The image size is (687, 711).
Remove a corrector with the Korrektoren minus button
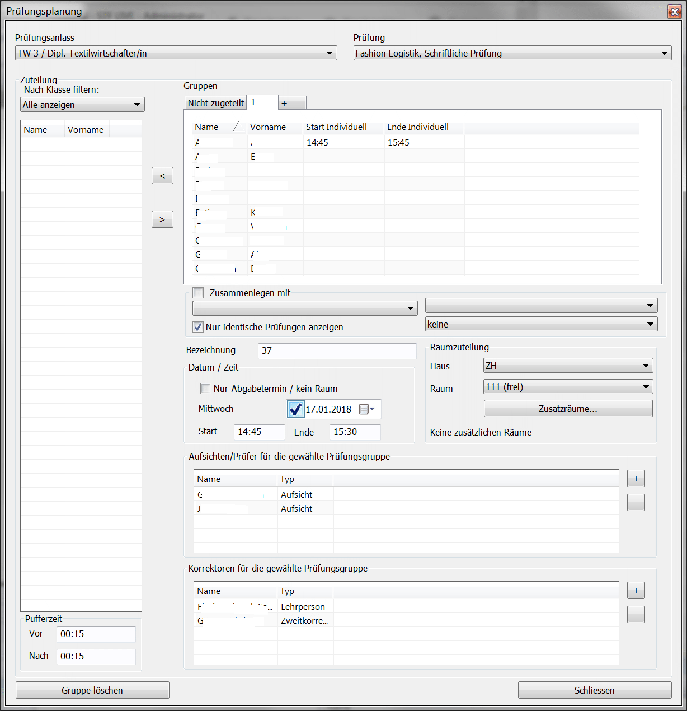click(636, 615)
